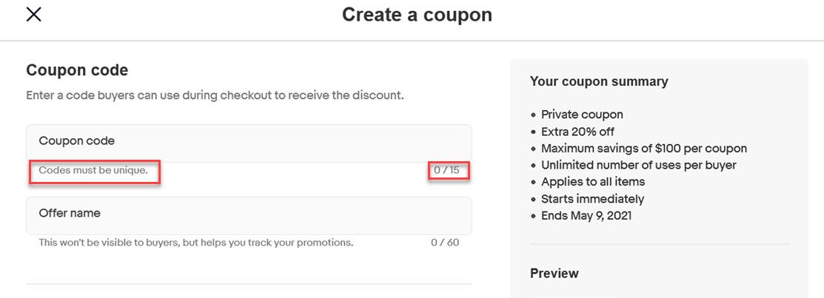This screenshot has height=298, width=824.
Task: Click the 'Offer name' label inside its field
Action: tap(70, 213)
